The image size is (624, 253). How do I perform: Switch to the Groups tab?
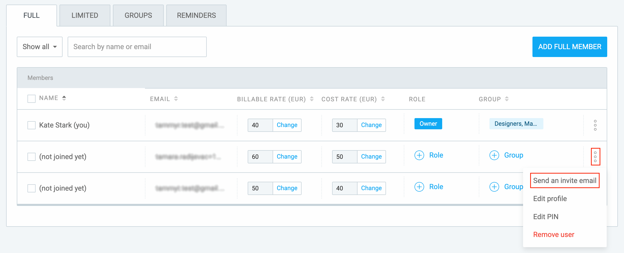click(138, 15)
